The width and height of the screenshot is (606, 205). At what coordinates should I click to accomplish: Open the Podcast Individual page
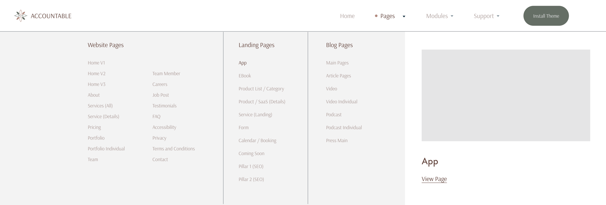pyautogui.click(x=344, y=127)
